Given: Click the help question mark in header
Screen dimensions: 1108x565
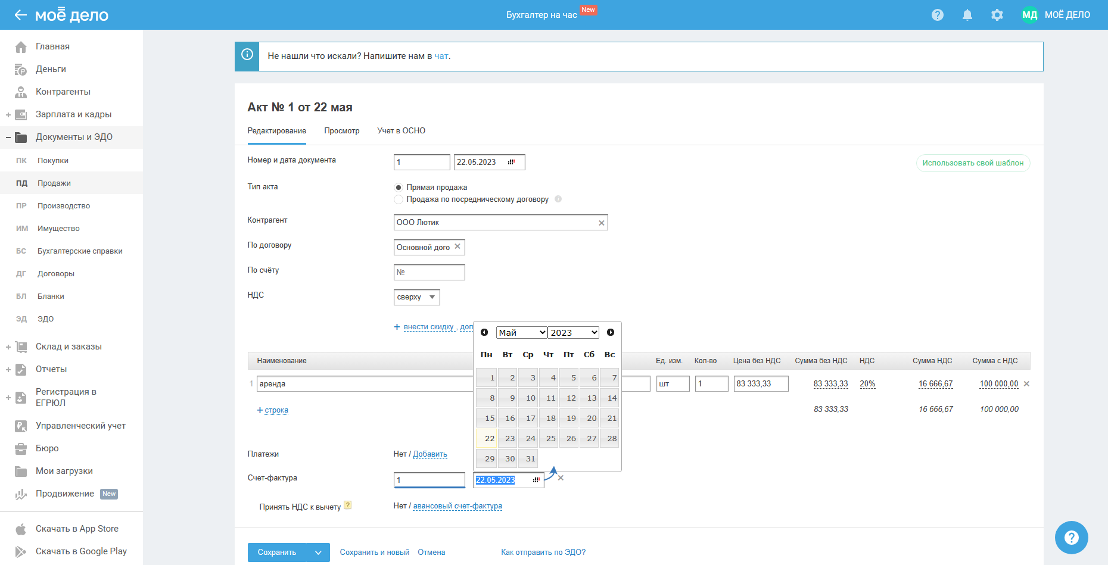Looking at the screenshot, I should pyautogui.click(x=937, y=15).
